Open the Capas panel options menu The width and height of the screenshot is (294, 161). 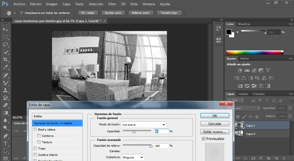click(291, 94)
